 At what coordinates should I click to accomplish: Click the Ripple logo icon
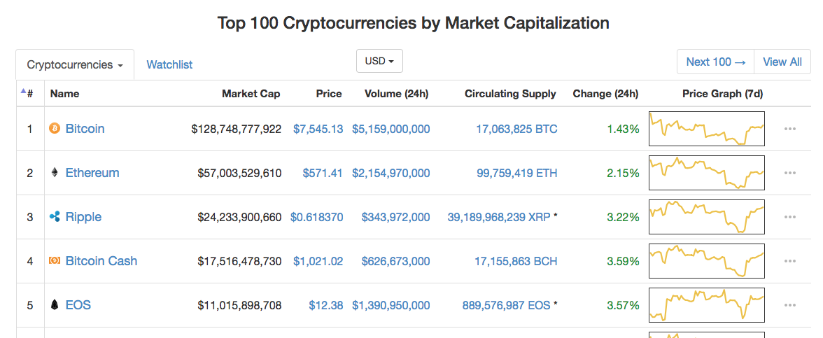click(x=55, y=217)
